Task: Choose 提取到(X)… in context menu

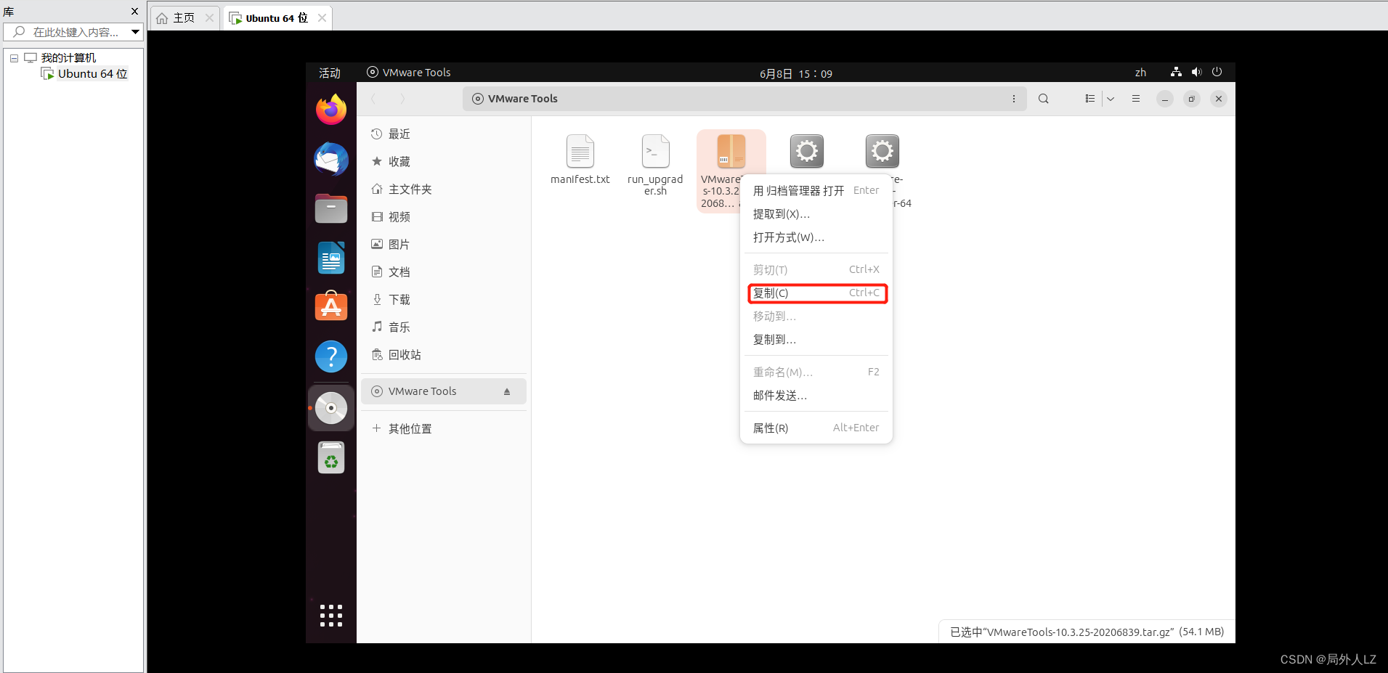Action: point(816,214)
